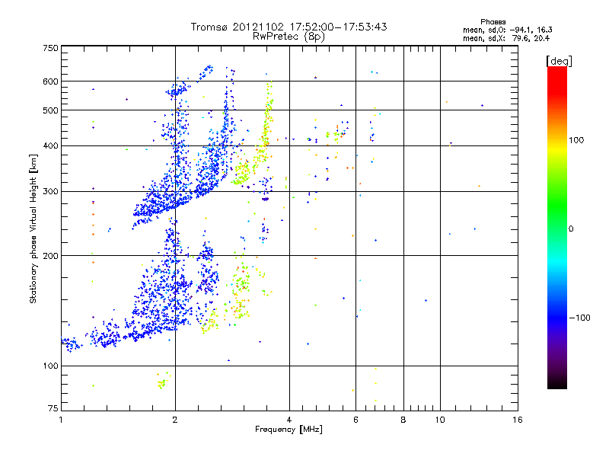The height and width of the screenshot is (457, 609).
Task: Click the '8' frequency tick label
Action: tap(403, 420)
